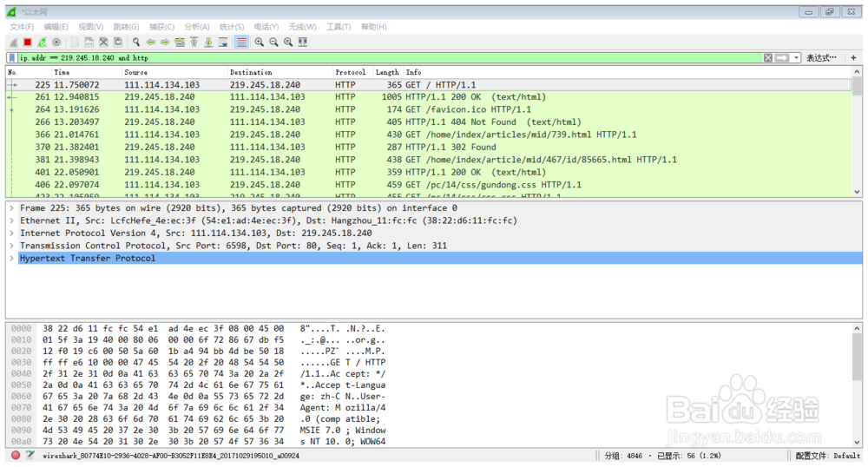Screen dimensions: 868x467
Task: Click the 配置文件: Default profile label
Action: [x=827, y=456]
